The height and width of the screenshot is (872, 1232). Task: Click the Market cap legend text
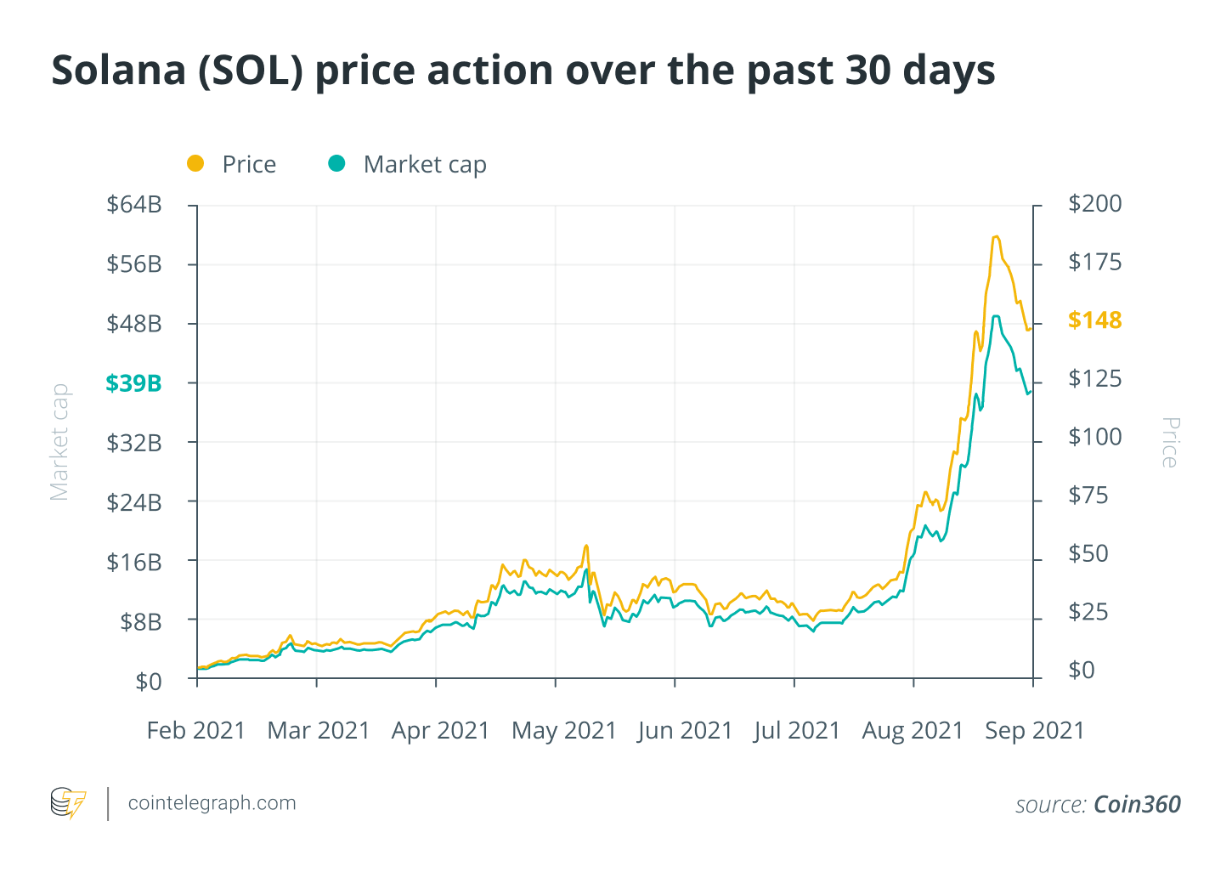point(425,164)
